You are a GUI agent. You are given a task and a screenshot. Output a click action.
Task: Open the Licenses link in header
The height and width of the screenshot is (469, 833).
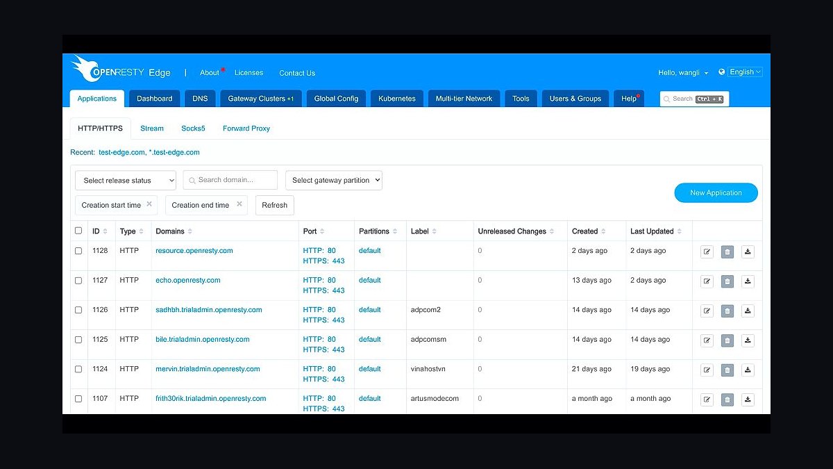(x=249, y=73)
